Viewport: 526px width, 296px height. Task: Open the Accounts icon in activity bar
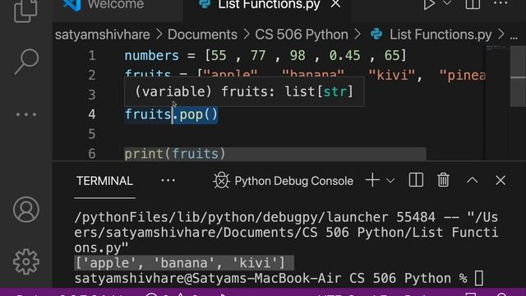pos(26,210)
